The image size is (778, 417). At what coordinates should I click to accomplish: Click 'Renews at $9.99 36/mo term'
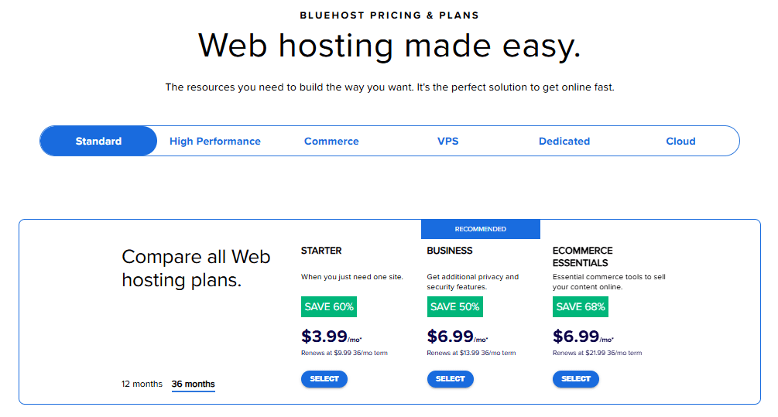[x=344, y=353]
